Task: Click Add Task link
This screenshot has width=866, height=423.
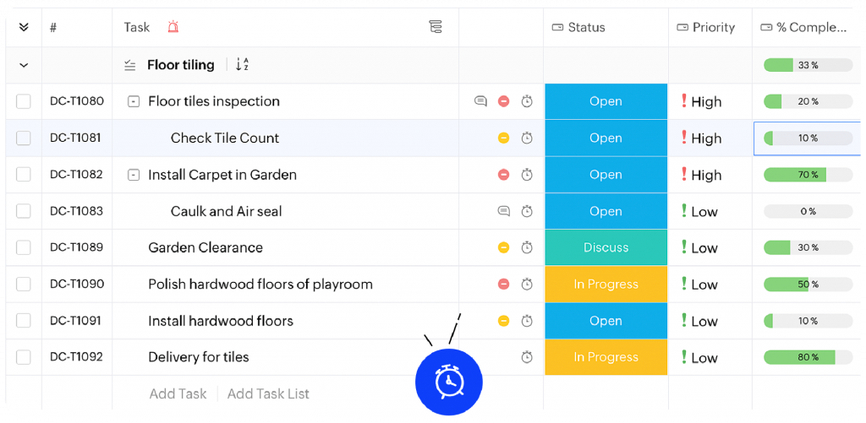Action: tap(178, 393)
